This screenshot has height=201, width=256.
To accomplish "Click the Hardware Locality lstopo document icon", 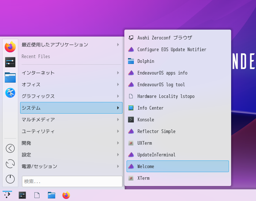I will tap(131, 96).
